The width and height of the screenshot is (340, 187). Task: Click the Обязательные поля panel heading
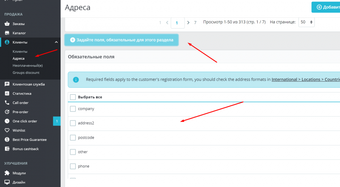91,57
